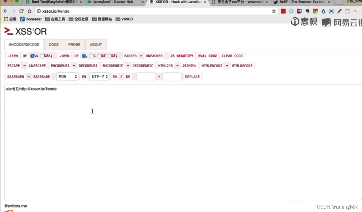Switch to the ABOUT tab
Viewport: 362px width, 212px height.
pyautogui.click(x=96, y=45)
